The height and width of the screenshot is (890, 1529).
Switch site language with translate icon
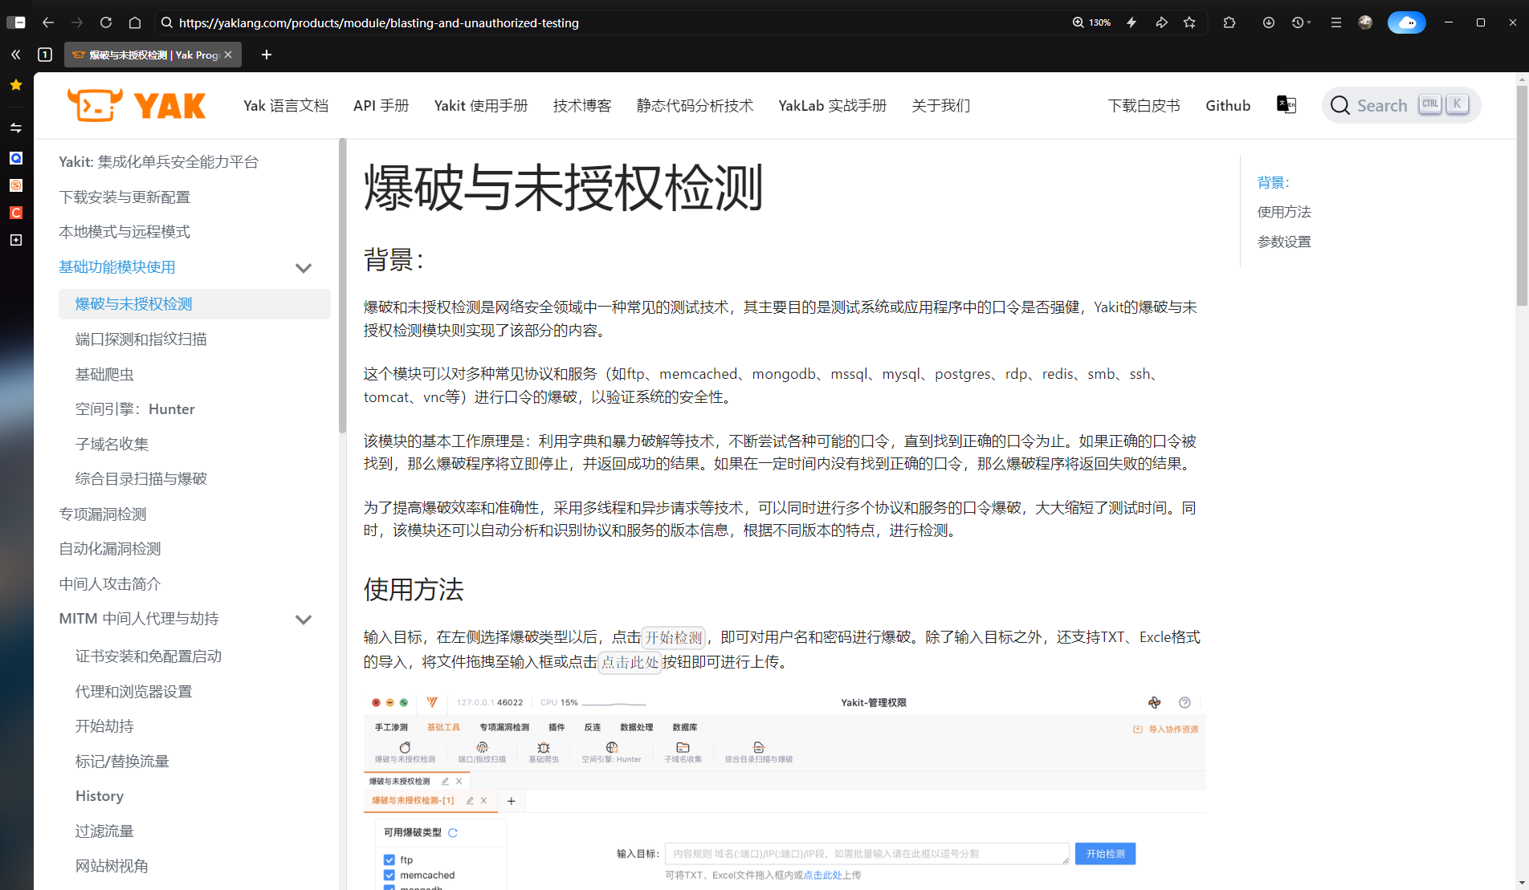click(1286, 104)
